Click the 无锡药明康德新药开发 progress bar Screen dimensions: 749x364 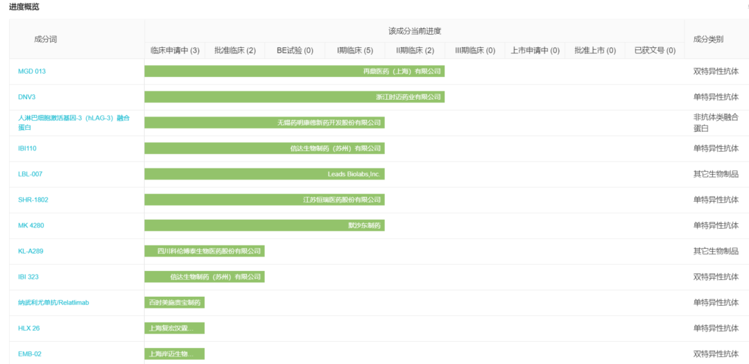(x=265, y=123)
